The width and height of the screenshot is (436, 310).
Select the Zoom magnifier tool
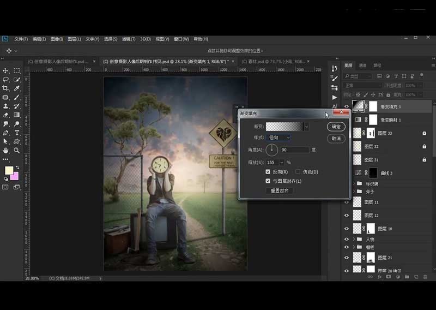point(17,150)
